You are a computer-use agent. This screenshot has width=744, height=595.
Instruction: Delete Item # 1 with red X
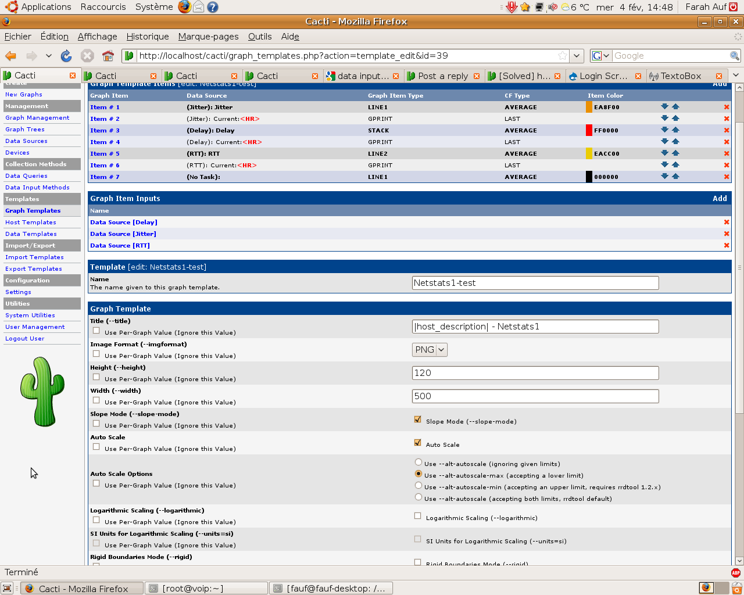click(x=727, y=107)
